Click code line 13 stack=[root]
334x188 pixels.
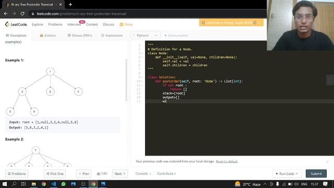[x=174, y=93]
